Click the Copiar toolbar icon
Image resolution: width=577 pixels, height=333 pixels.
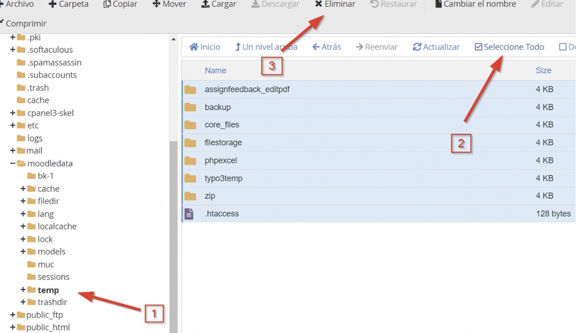coord(107,4)
